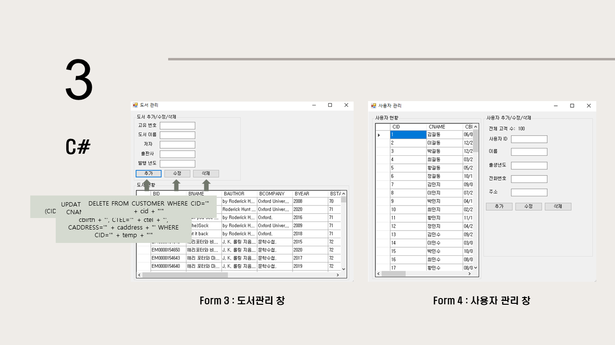Click the 추가 button in the 사용자 관리 form
This screenshot has height=345, width=615.
click(499, 206)
